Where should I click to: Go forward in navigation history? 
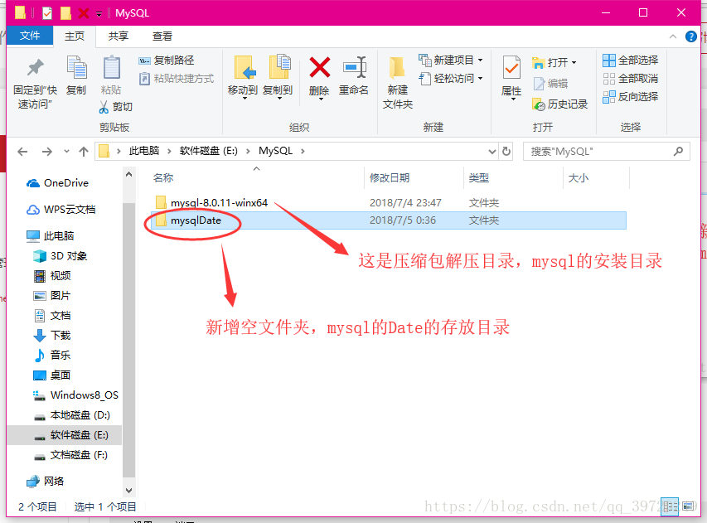(x=46, y=152)
